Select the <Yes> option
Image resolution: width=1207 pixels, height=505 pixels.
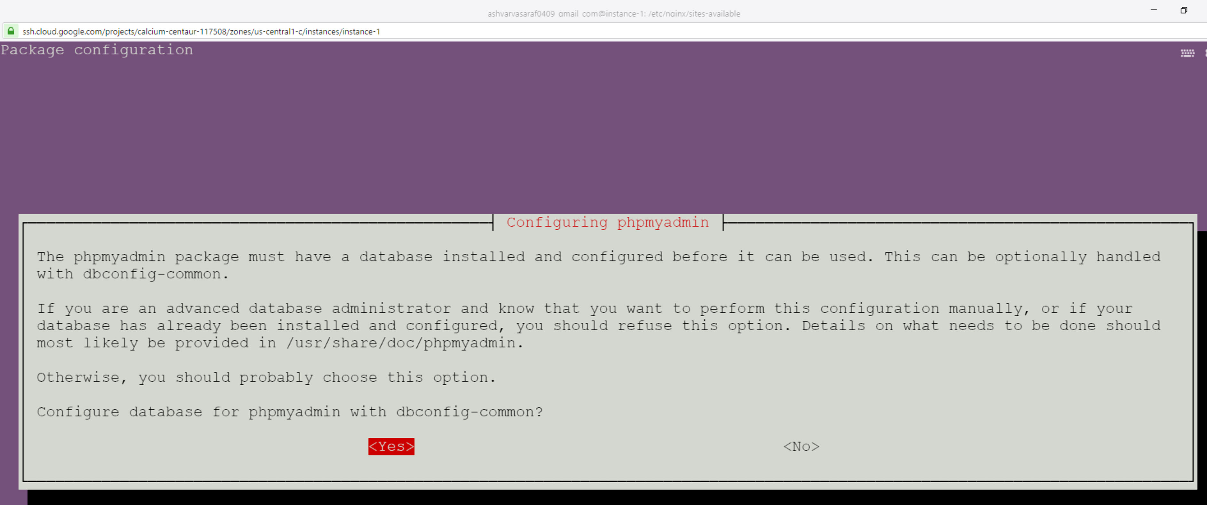pos(391,447)
